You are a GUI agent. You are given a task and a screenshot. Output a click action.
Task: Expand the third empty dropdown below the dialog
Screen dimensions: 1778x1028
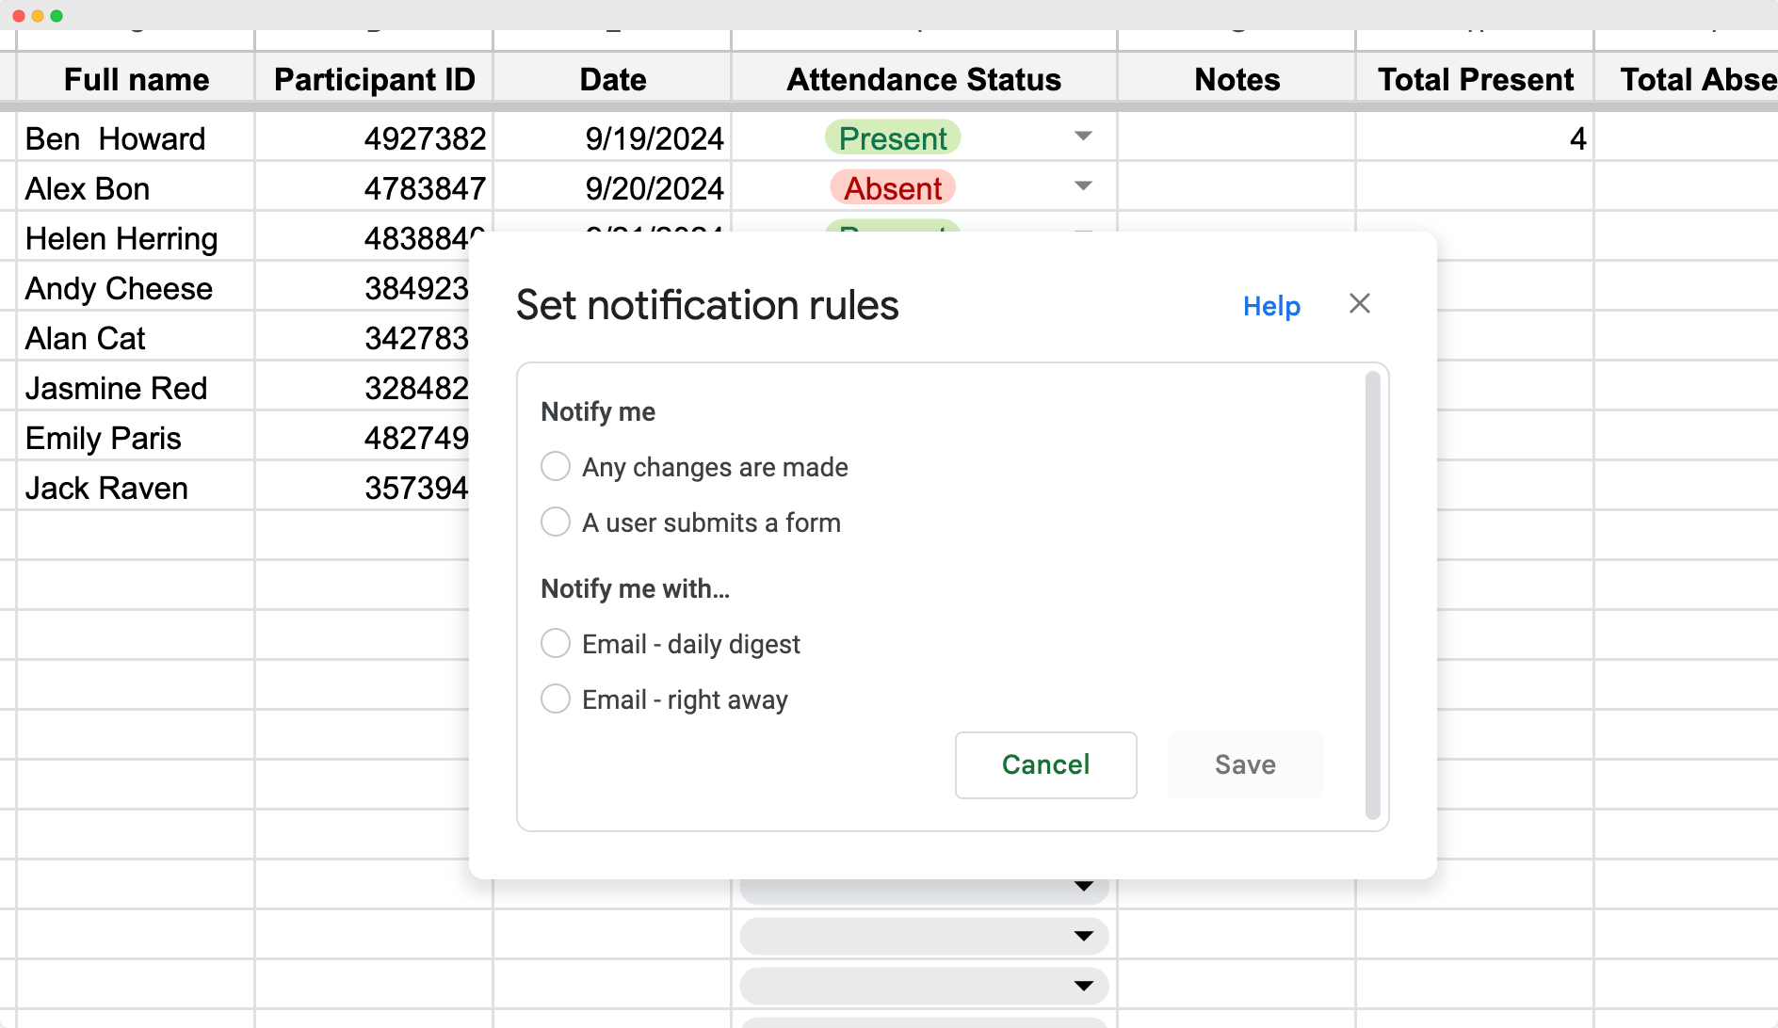(1083, 986)
